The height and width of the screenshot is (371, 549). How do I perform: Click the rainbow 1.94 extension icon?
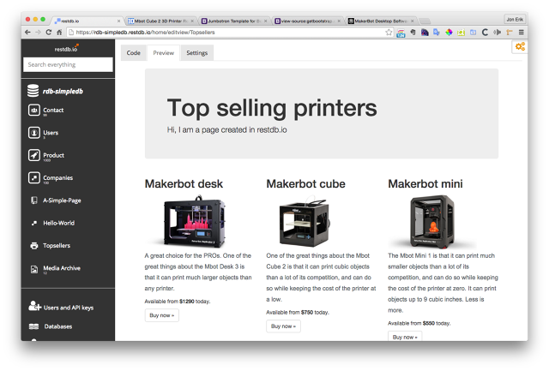[x=401, y=33]
